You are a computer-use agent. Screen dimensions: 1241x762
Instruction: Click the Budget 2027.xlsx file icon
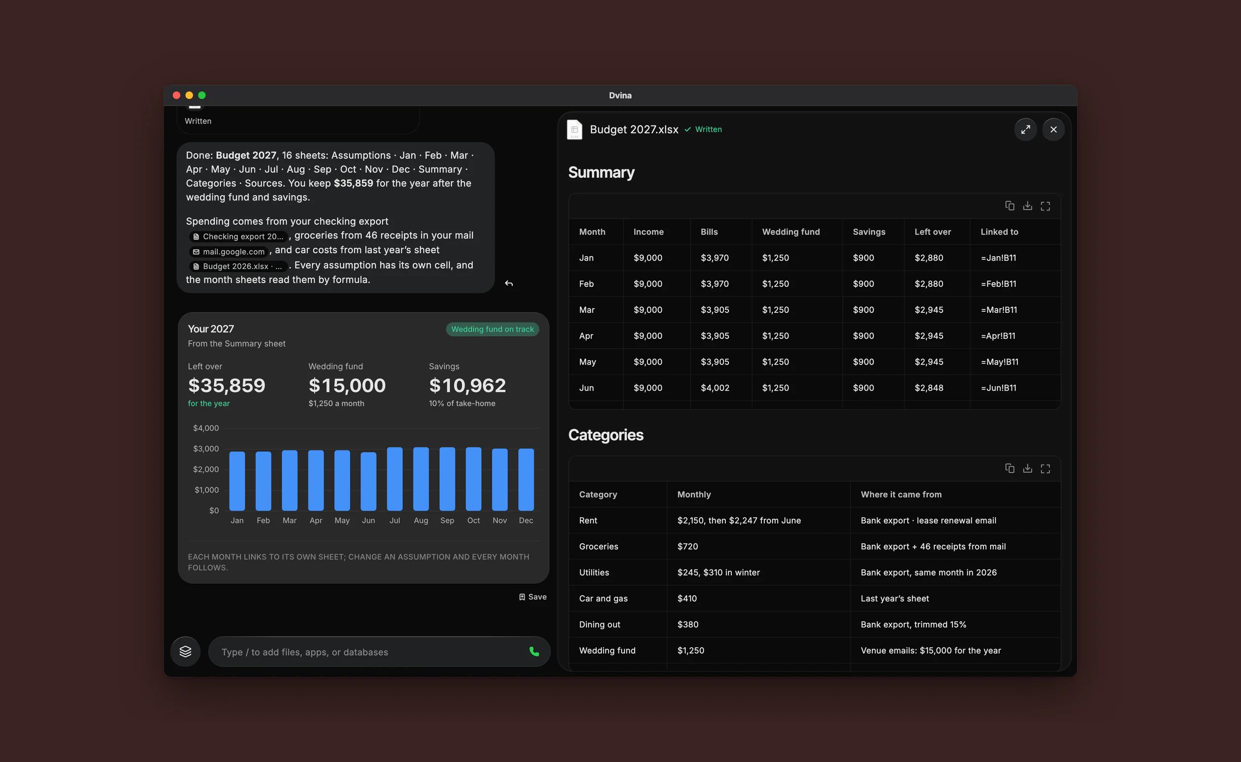pyautogui.click(x=574, y=130)
